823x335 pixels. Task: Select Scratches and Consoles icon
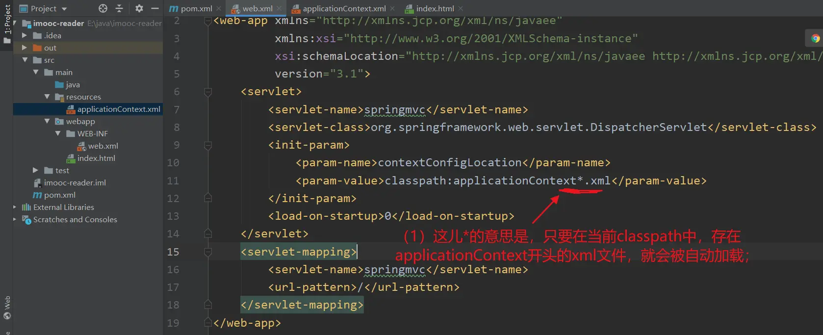pos(26,219)
